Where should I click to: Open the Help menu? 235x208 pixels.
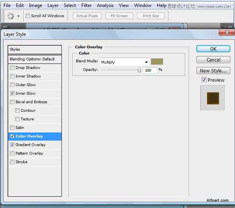[x=161, y=5]
